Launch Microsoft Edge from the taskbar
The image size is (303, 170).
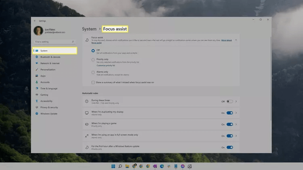[x=162, y=166]
